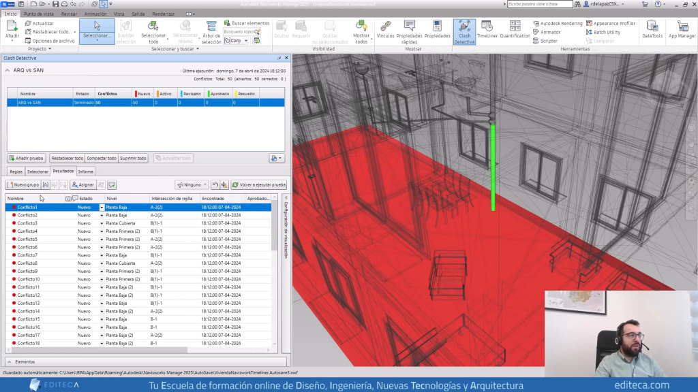
Task: Open the TimeLiner tool
Action: coord(487,30)
